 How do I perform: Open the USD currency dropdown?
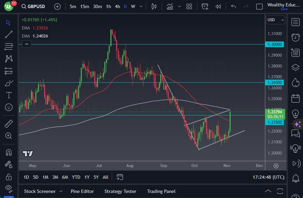coord(275,20)
